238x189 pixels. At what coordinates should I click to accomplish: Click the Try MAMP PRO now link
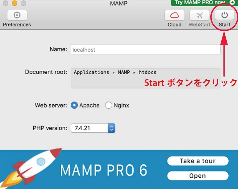click(200, 2)
